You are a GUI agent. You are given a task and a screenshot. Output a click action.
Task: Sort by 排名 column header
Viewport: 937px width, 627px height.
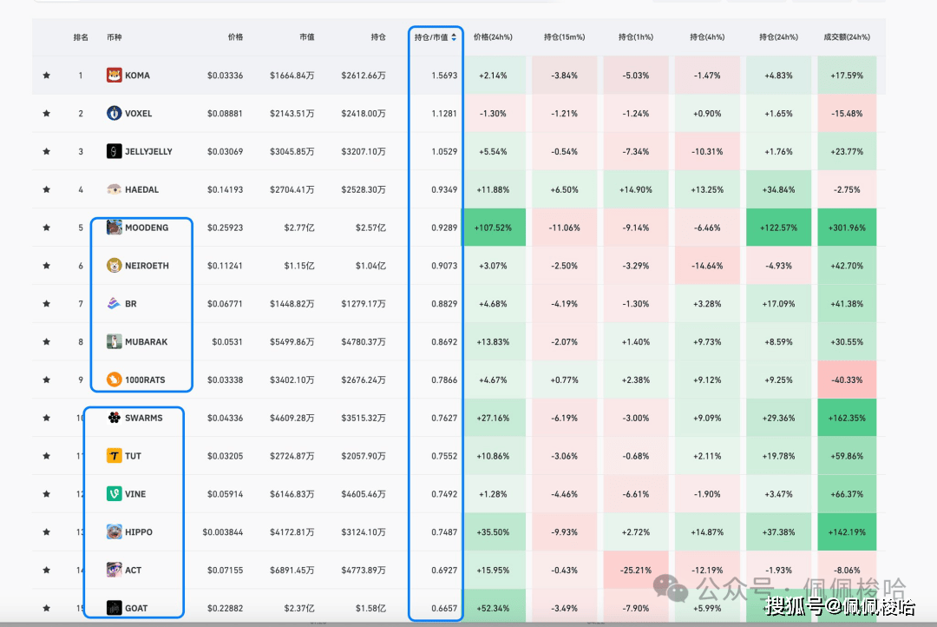(x=81, y=37)
